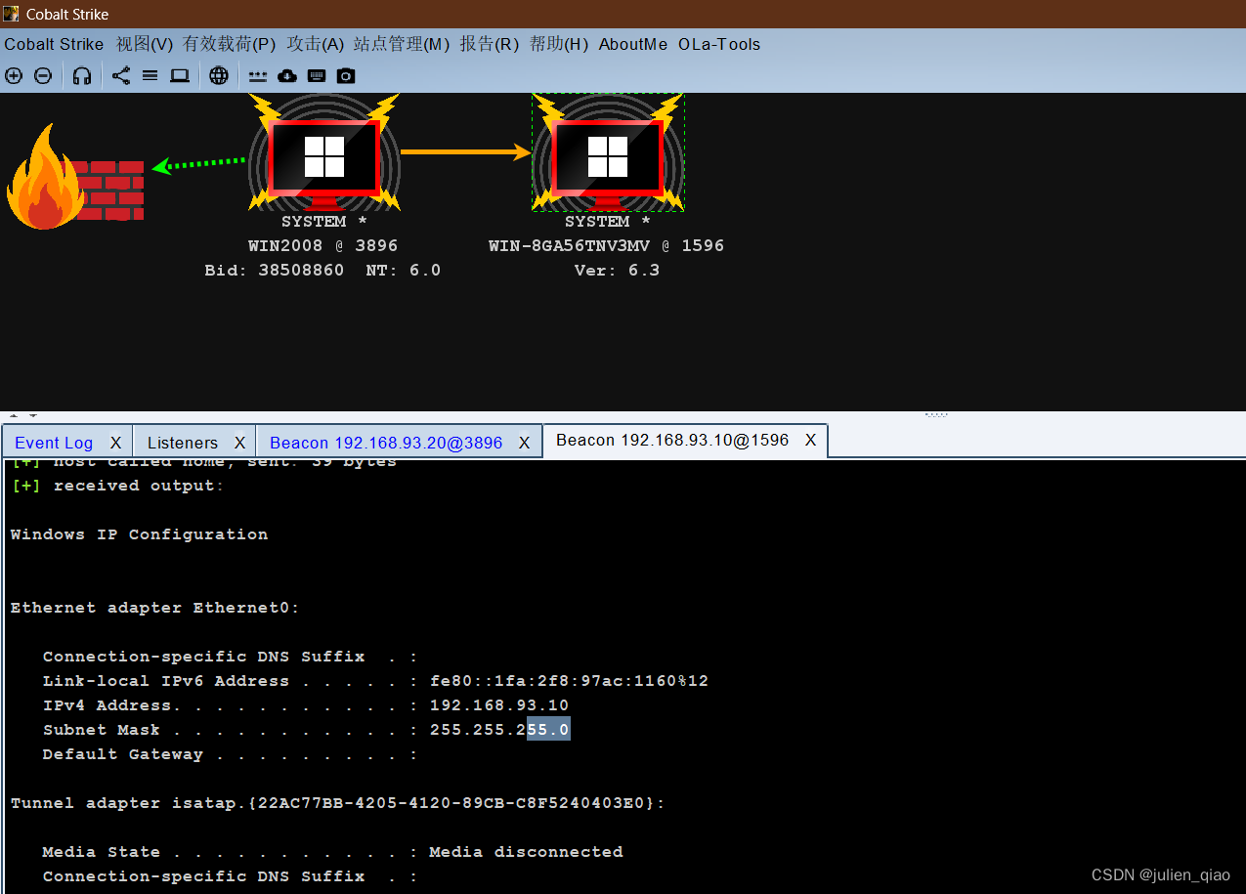Close the Beacon 192.168.93.10@1596 tab

click(x=810, y=441)
